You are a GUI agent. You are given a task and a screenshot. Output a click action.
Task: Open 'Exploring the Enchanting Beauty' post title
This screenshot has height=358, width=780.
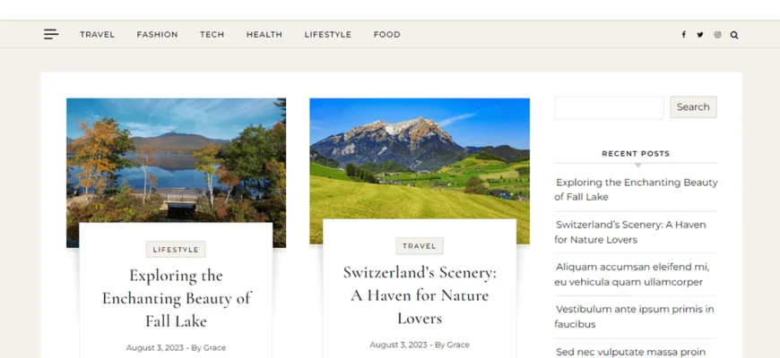(176, 298)
